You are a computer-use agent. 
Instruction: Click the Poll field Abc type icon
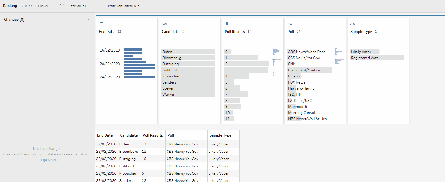pyautogui.click(x=290, y=23)
